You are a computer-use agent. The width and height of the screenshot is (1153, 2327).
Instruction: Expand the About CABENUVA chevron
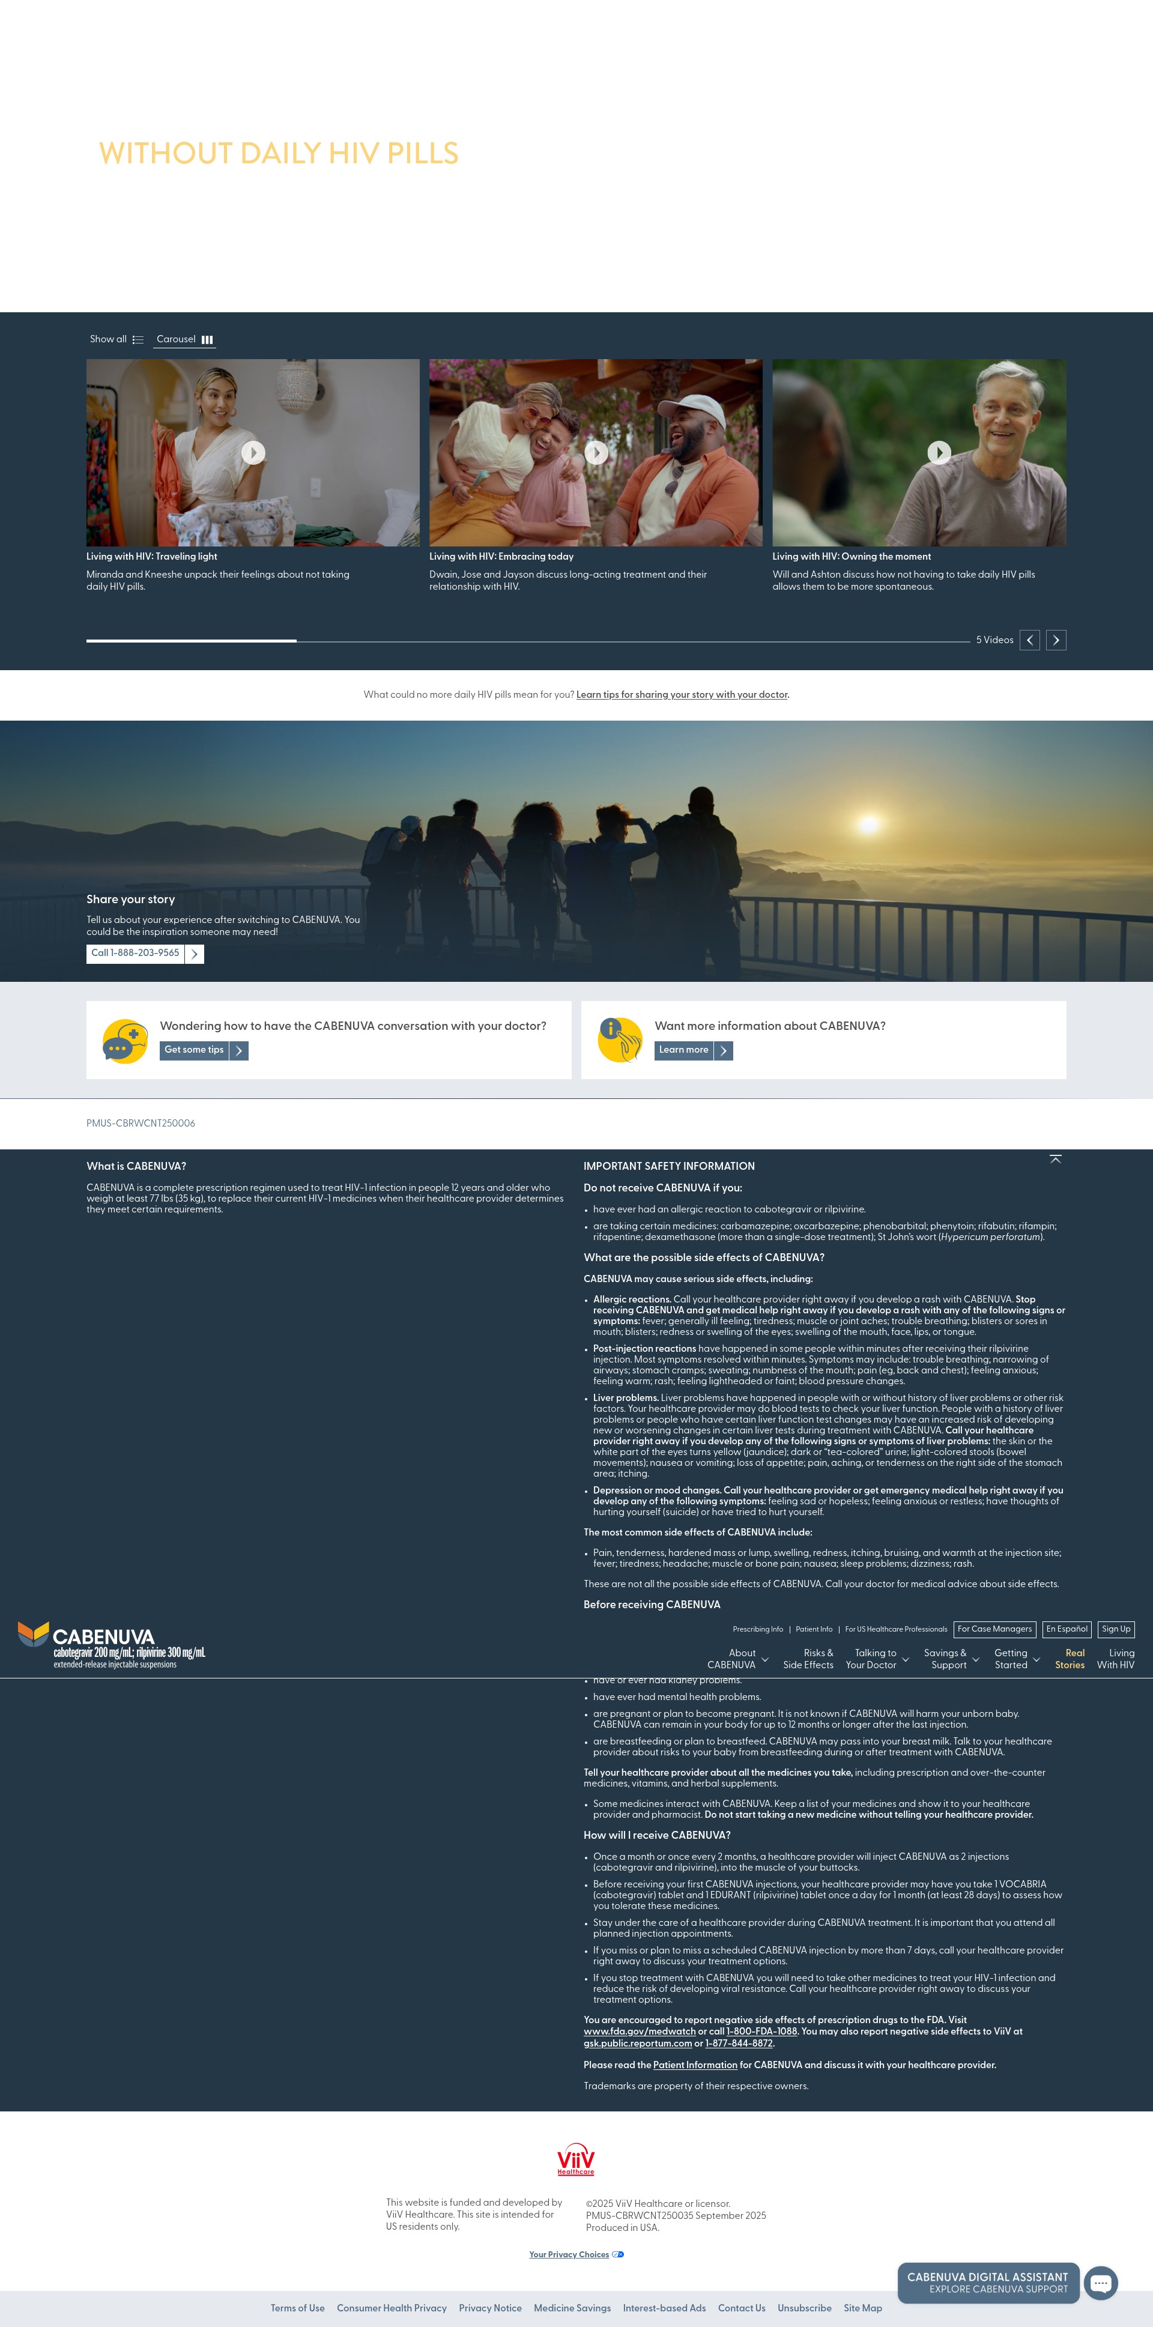[x=764, y=1659]
